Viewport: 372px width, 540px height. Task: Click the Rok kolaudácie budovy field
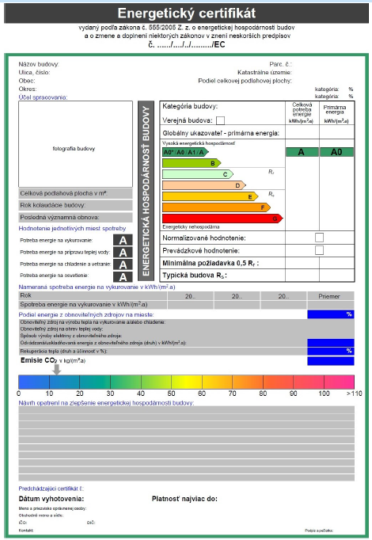75,205
